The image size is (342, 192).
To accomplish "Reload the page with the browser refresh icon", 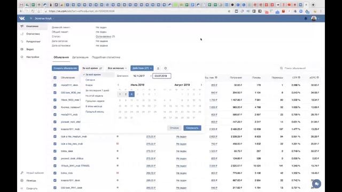I will pyautogui.click(x=33, y=11).
